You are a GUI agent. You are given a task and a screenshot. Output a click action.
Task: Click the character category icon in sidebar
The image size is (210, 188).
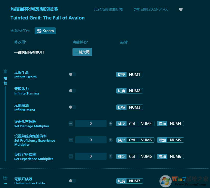(x=5, y=72)
